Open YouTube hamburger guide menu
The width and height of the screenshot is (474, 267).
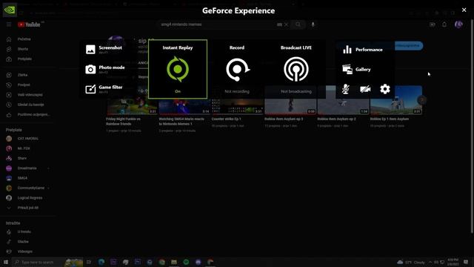point(9,24)
